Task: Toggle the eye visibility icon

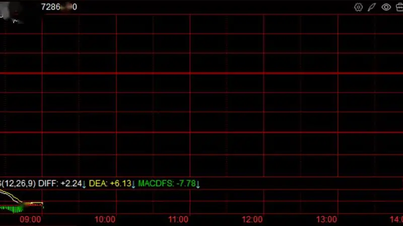Action: point(386,7)
